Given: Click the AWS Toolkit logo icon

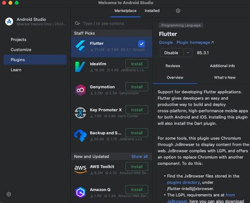Looking at the screenshot, I should 80,169.
